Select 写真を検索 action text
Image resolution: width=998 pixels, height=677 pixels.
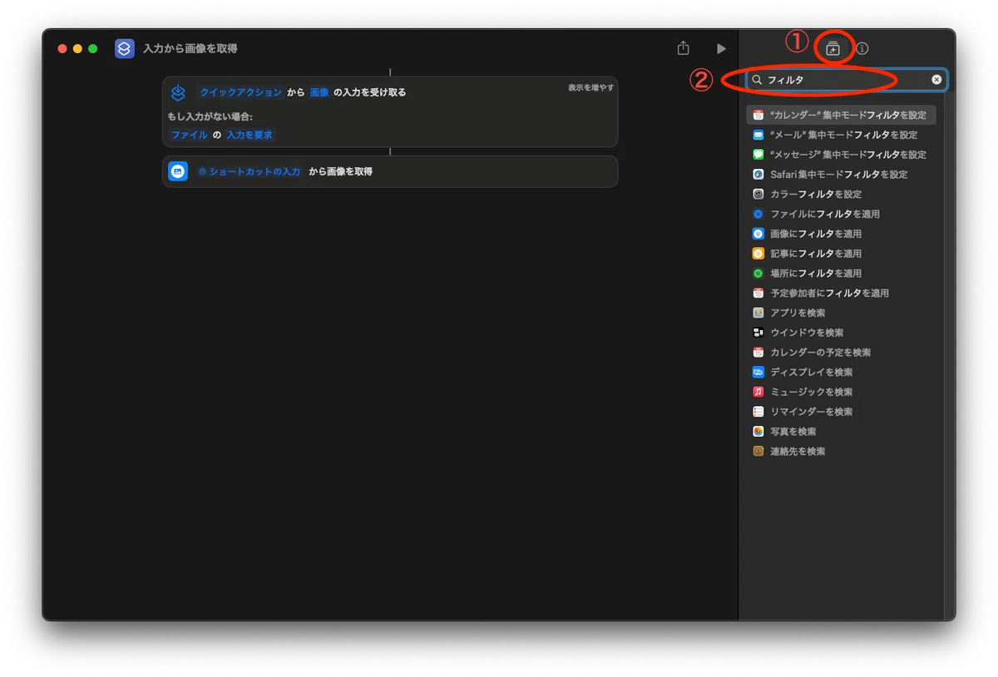(793, 432)
